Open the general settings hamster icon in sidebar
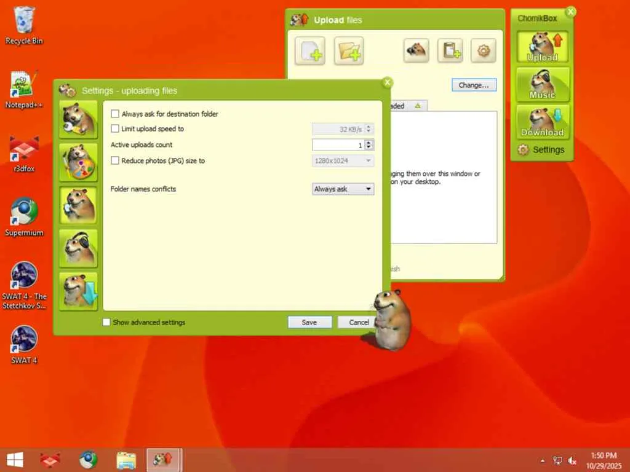The width and height of the screenshot is (630, 472). coord(78,120)
